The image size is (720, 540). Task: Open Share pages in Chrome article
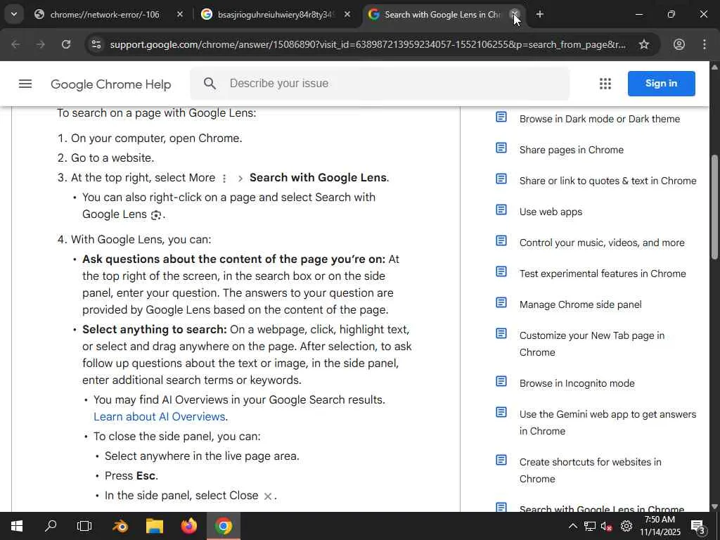coord(571,150)
